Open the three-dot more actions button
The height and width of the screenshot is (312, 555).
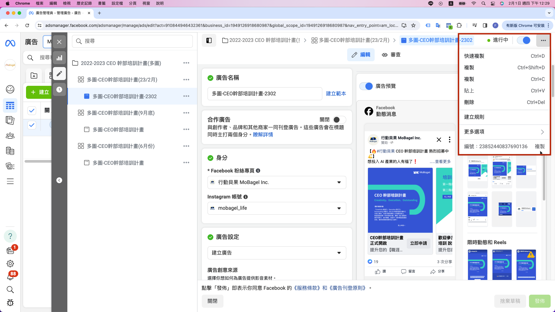[543, 40]
